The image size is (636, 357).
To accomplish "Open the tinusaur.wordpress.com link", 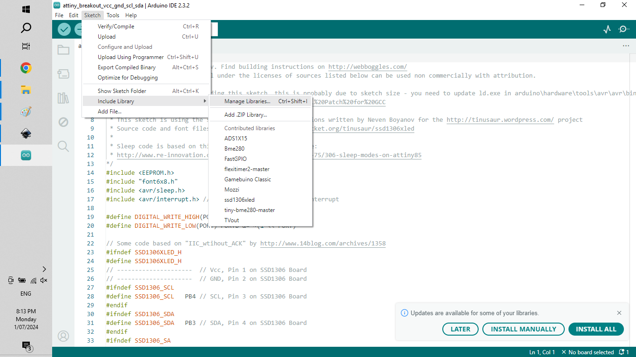I will pyautogui.click(x=500, y=119).
